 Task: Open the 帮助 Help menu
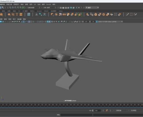54,4
